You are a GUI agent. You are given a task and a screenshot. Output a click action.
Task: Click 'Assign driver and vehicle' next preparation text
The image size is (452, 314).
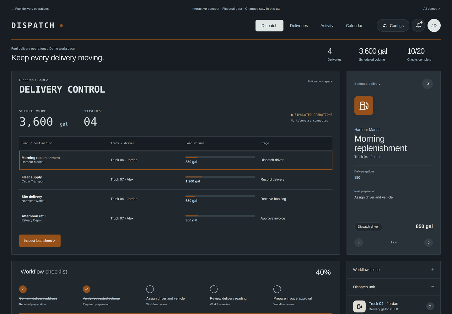click(x=374, y=197)
